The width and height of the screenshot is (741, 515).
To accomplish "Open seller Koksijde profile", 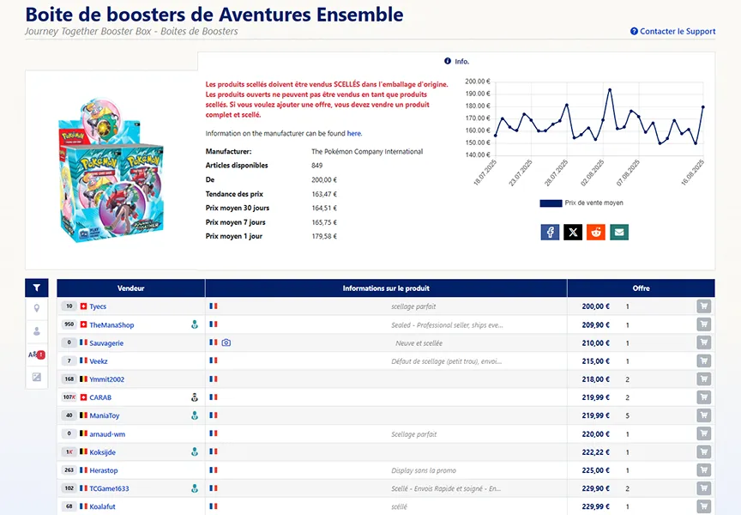I will click(103, 452).
